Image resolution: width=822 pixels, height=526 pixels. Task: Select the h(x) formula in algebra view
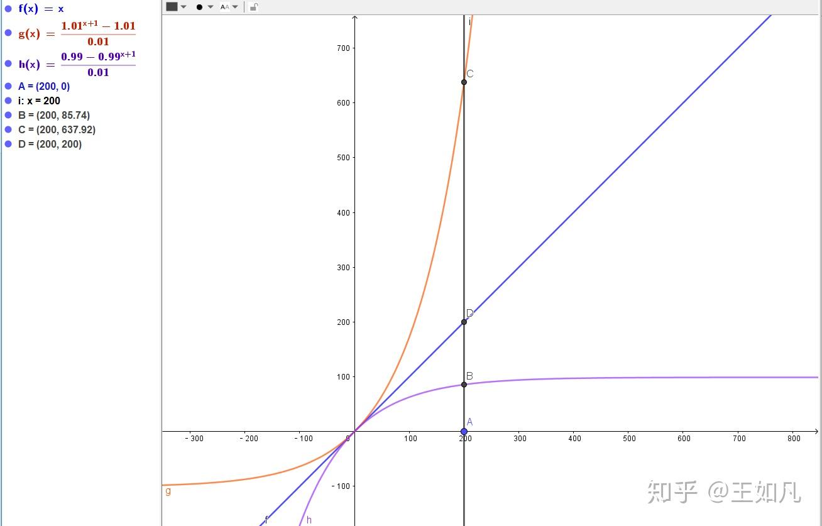pyautogui.click(x=77, y=64)
